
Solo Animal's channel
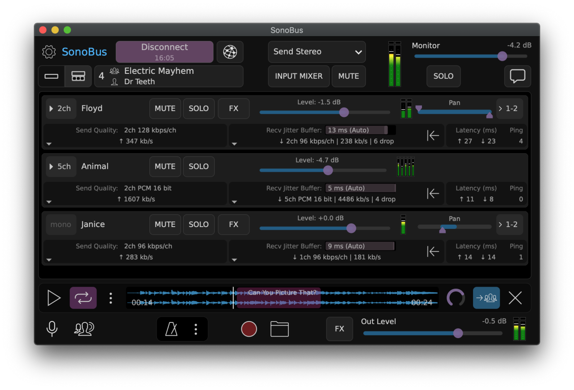click(199, 167)
